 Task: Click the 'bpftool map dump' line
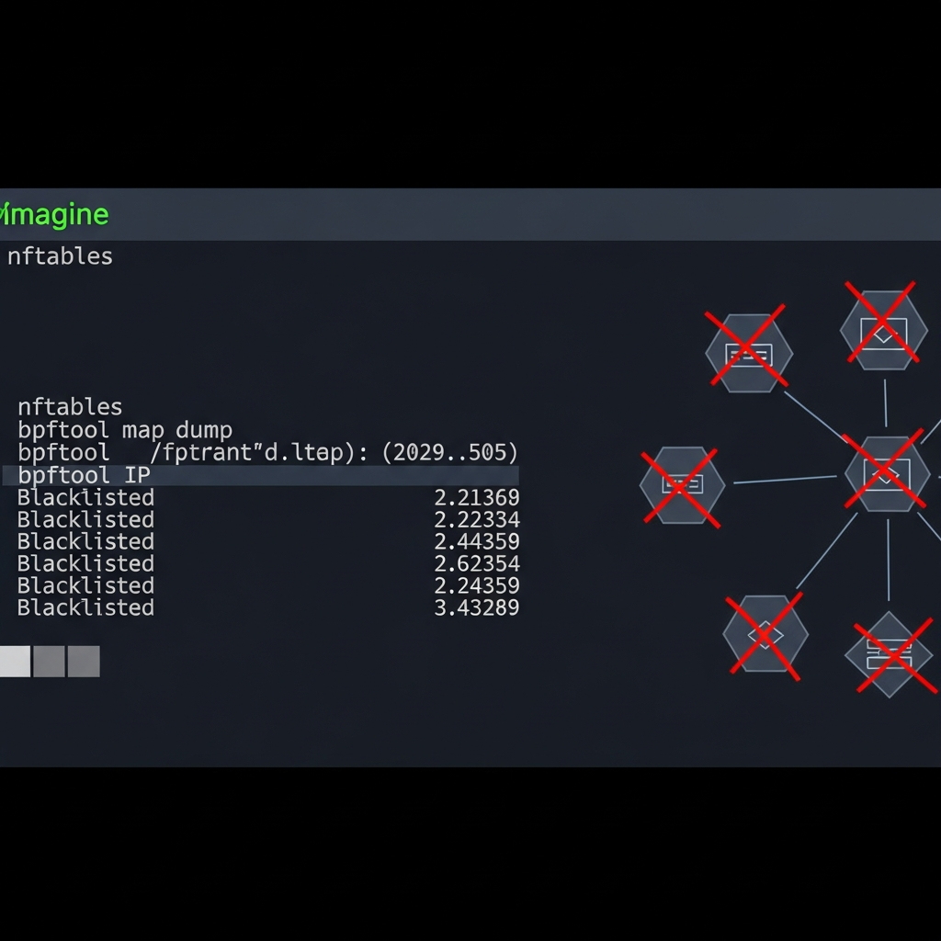pyautogui.click(x=125, y=430)
